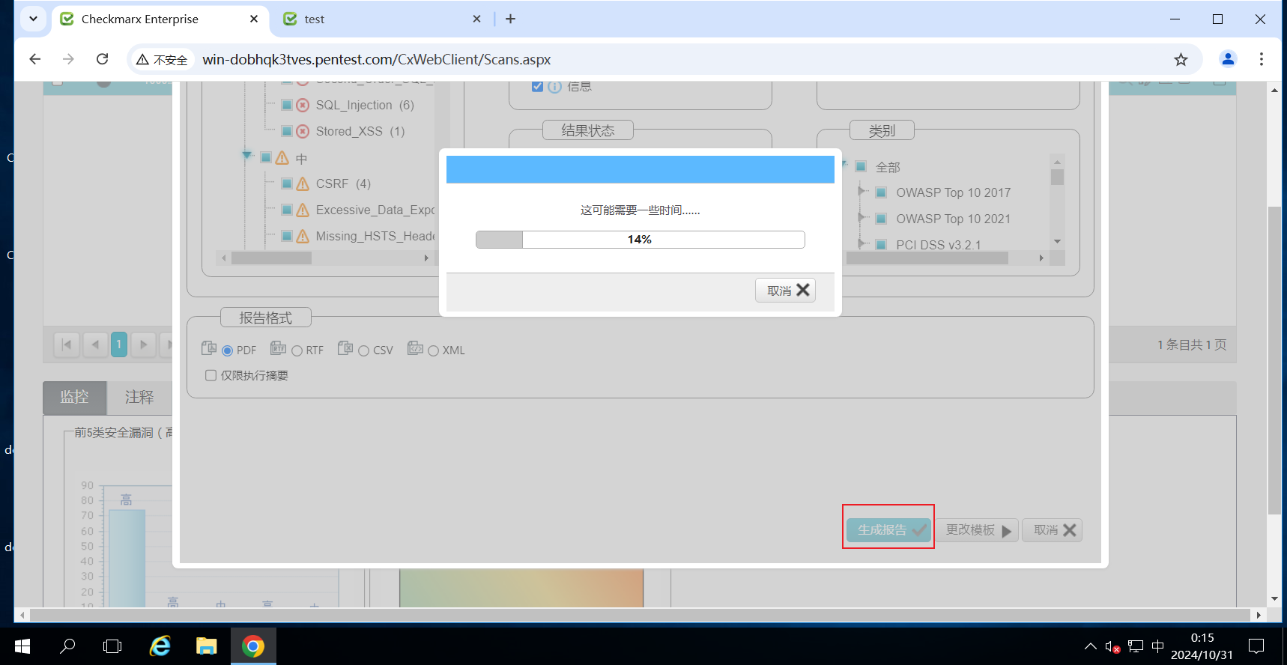The image size is (1287, 665).
Task: Switch to Checkmarx Enterprise browser tab
Action: coord(160,19)
